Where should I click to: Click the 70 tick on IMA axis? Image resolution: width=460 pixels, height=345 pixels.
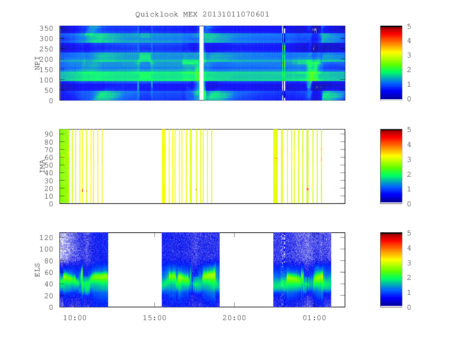point(49,149)
